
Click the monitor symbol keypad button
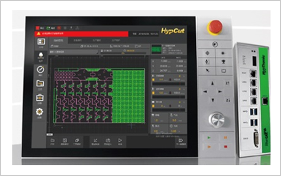coord(224,71)
